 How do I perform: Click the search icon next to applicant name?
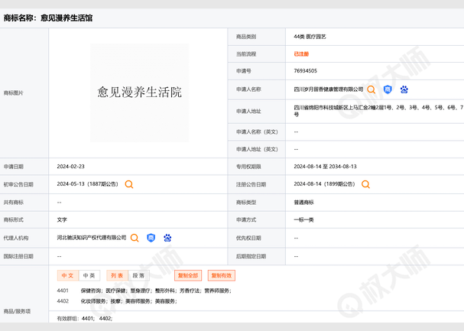coord(372,89)
